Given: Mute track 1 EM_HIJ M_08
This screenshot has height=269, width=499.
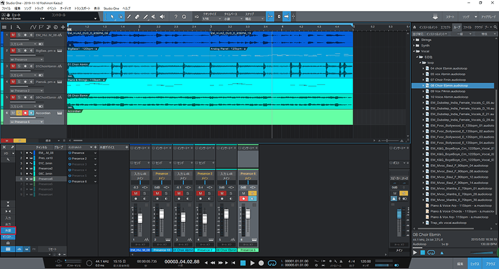Looking at the screenshot, I should [12, 35].
